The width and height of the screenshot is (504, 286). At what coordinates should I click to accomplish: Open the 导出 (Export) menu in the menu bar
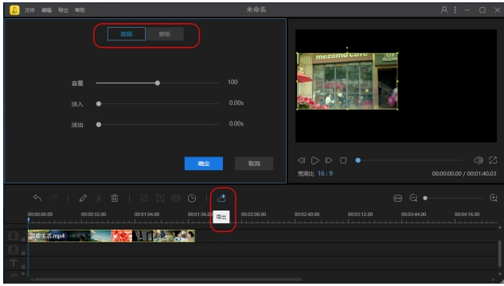coord(63,10)
